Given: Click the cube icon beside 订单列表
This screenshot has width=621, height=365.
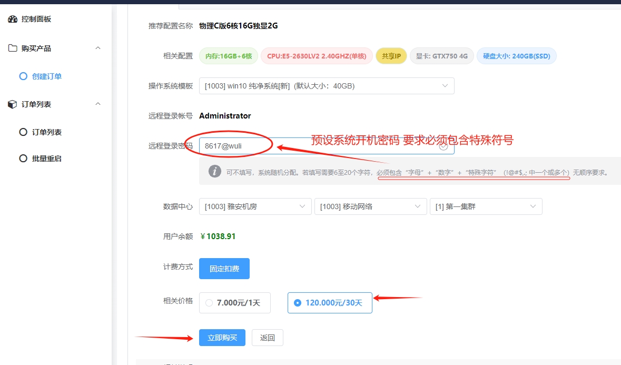Looking at the screenshot, I should pos(13,104).
